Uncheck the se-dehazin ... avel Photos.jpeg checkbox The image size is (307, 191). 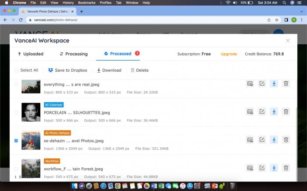16,141
